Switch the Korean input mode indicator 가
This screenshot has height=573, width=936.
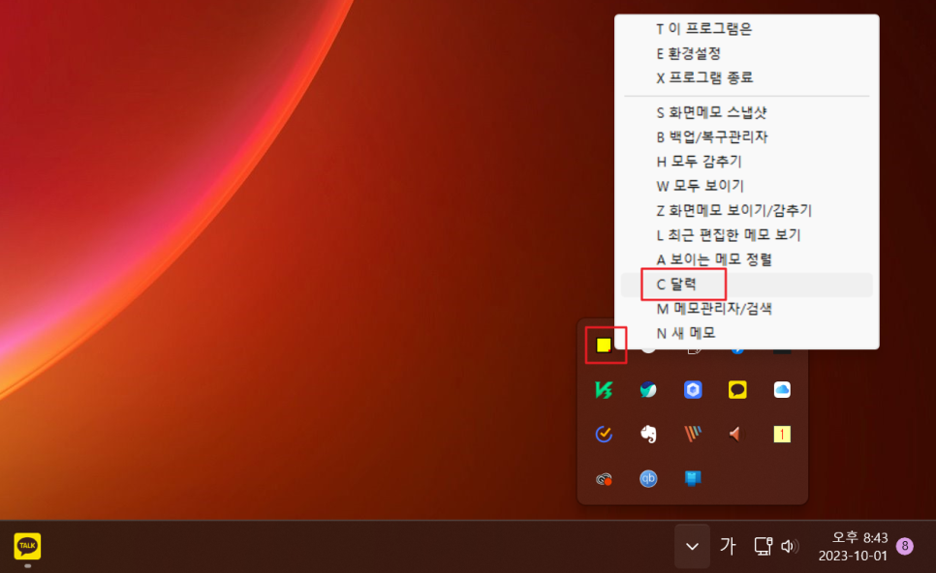(x=728, y=546)
